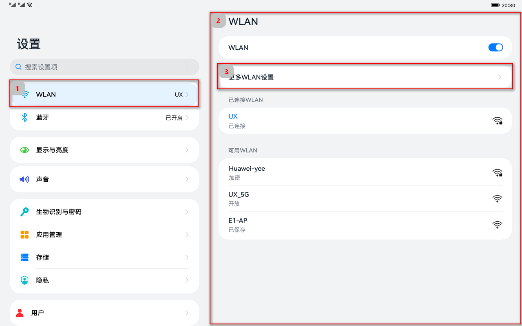Click the key icon for 生物识别与密码

[24, 212]
